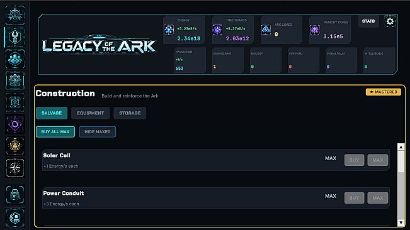Click the Signal Relay stat card

(341, 60)
